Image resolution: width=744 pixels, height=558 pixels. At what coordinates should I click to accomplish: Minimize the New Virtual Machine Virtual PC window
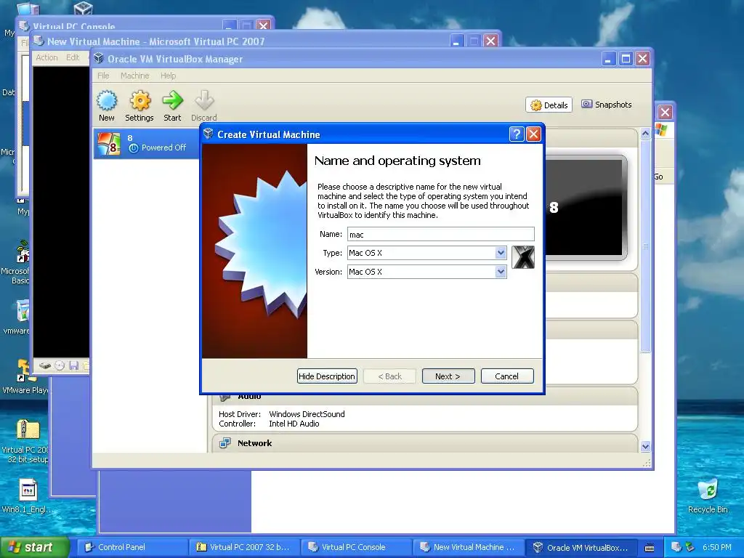click(x=456, y=41)
